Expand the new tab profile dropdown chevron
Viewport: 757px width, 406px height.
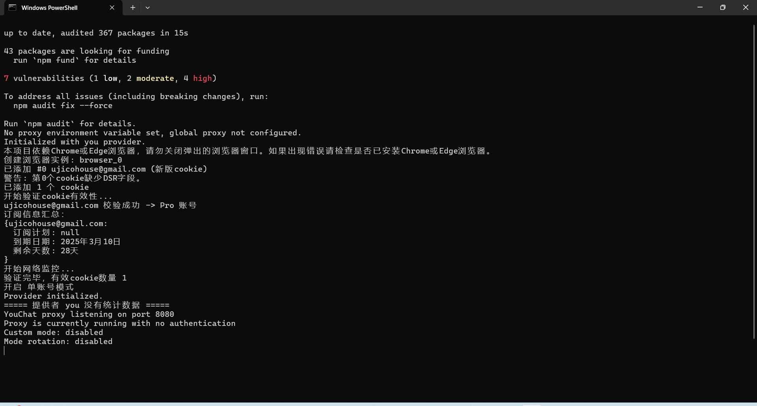147,7
